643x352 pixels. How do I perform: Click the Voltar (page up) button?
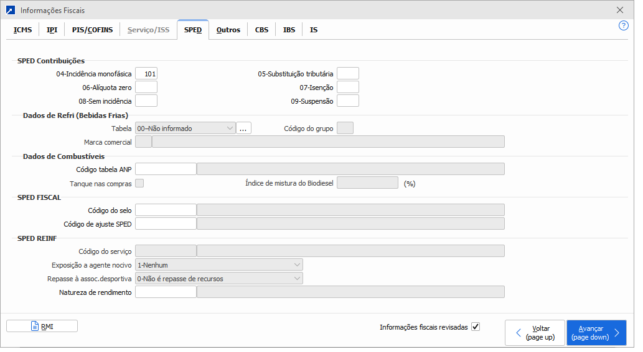coord(535,333)
